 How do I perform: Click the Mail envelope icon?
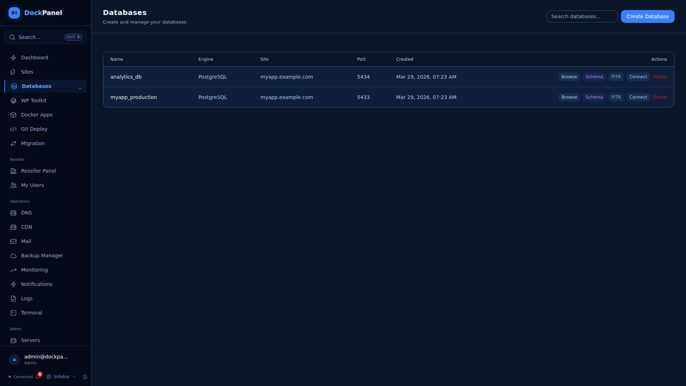[13, 241]
